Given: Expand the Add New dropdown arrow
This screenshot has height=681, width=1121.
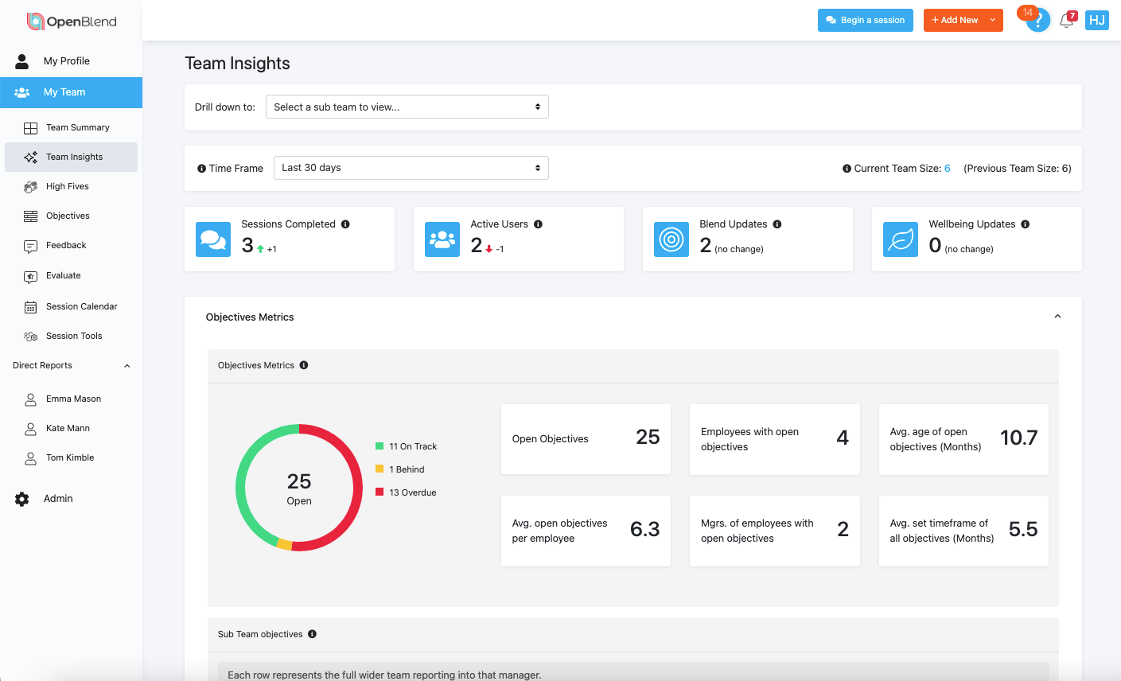Looking at the screenshot, I should [x=993, y=21].
